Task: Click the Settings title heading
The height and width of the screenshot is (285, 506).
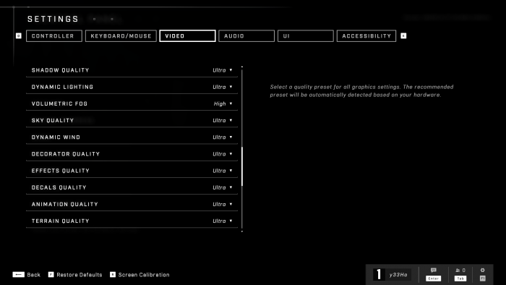Action: (53, 19)
